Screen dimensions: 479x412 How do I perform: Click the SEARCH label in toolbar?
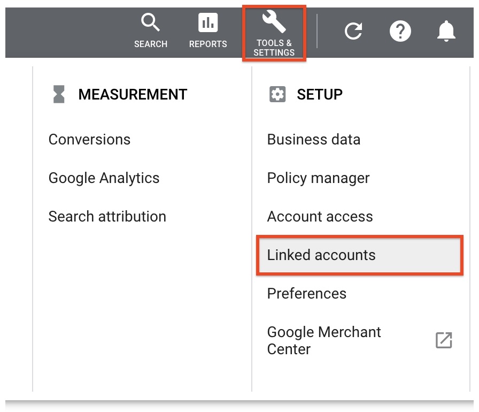[x=151, y=44]
